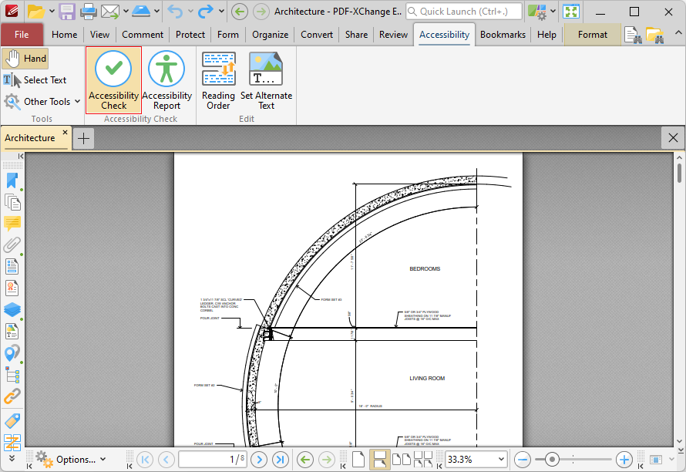Image resolution: width=686 pixels, height=472 pixels.
Task: Click the Undo arrow
Action: coord(175,12)
